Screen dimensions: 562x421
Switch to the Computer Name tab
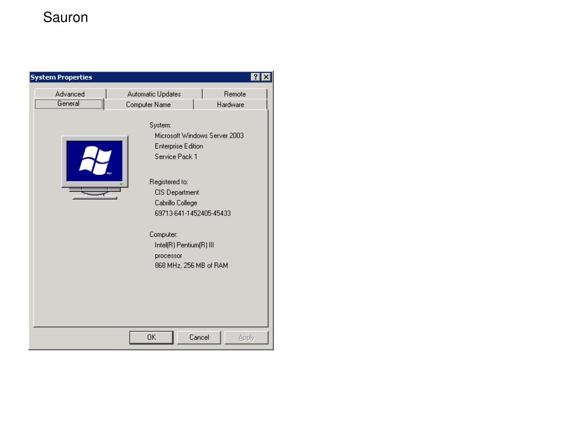coord(148,105)
